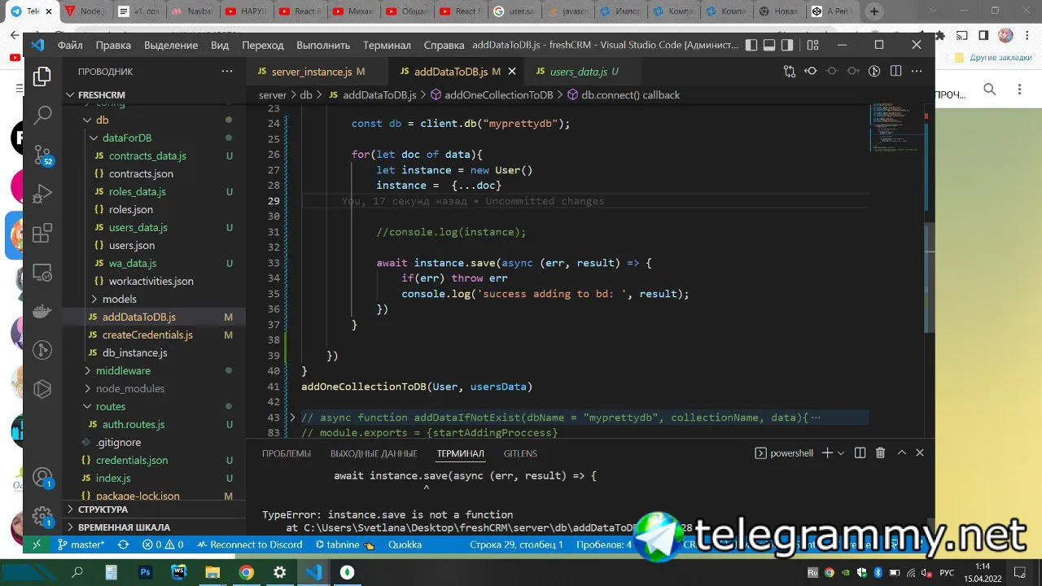Open the terminal launch profile dropdown

pyautogui.click(x=841, y=453)
